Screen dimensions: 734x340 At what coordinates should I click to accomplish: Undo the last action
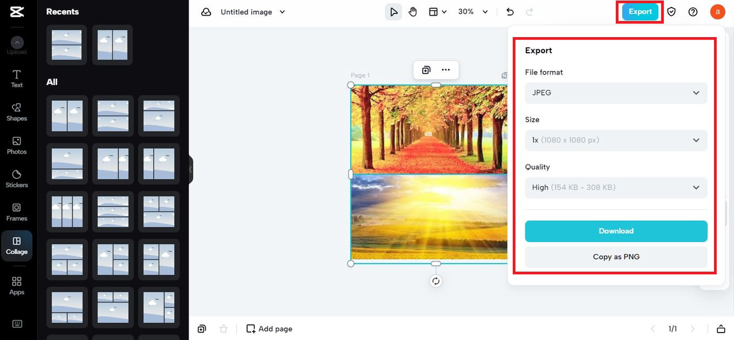(x=510, y=12)
